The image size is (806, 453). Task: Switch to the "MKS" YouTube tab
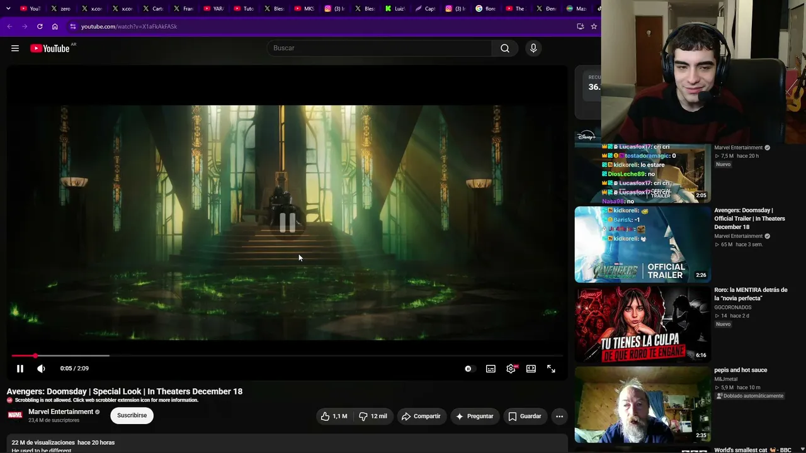(x=304, y=9)
